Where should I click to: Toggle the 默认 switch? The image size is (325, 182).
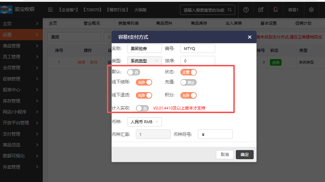[x=133, y=72]
